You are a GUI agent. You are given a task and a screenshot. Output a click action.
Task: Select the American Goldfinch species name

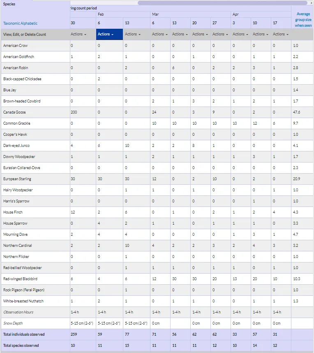pos(18,57)
